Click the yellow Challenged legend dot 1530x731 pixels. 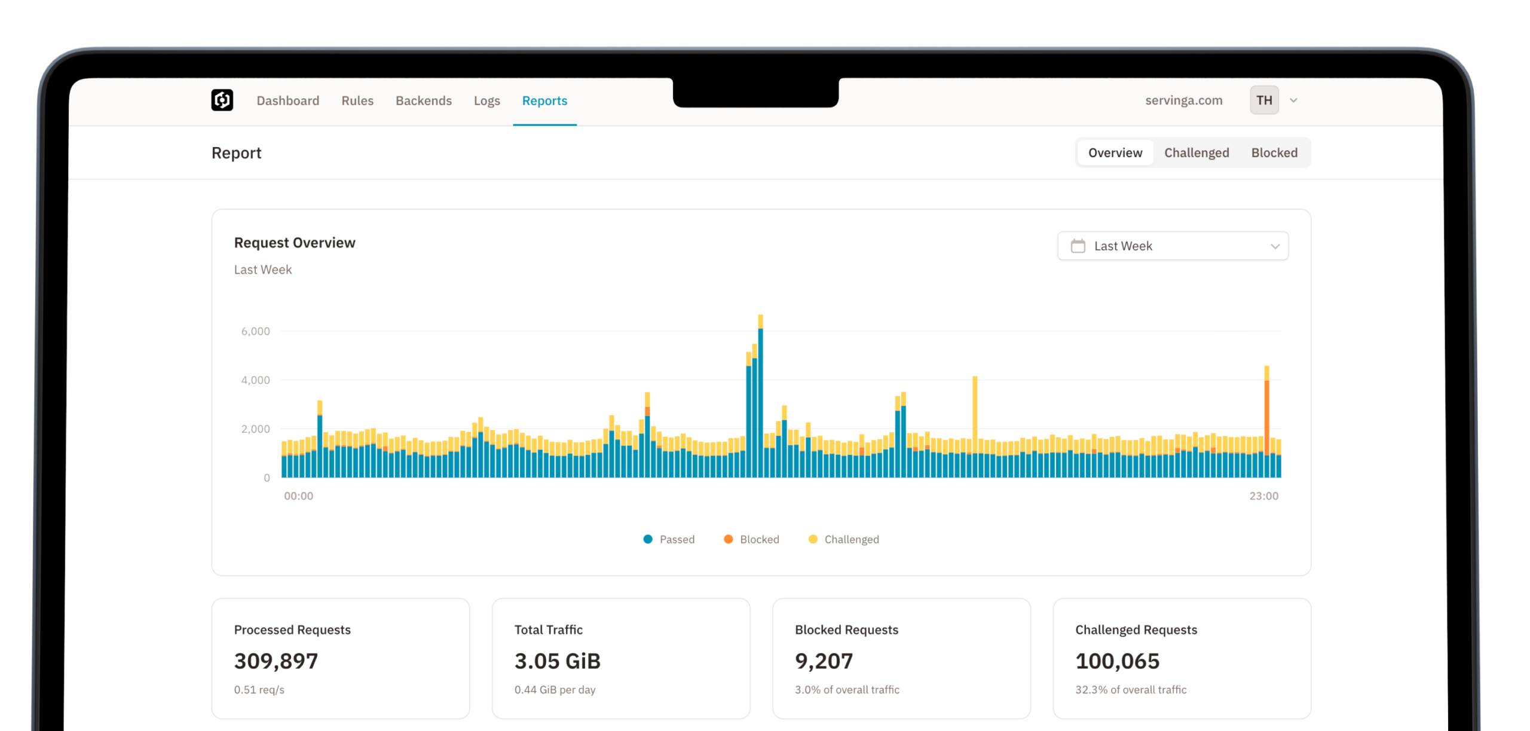click(x=813, y=539)
